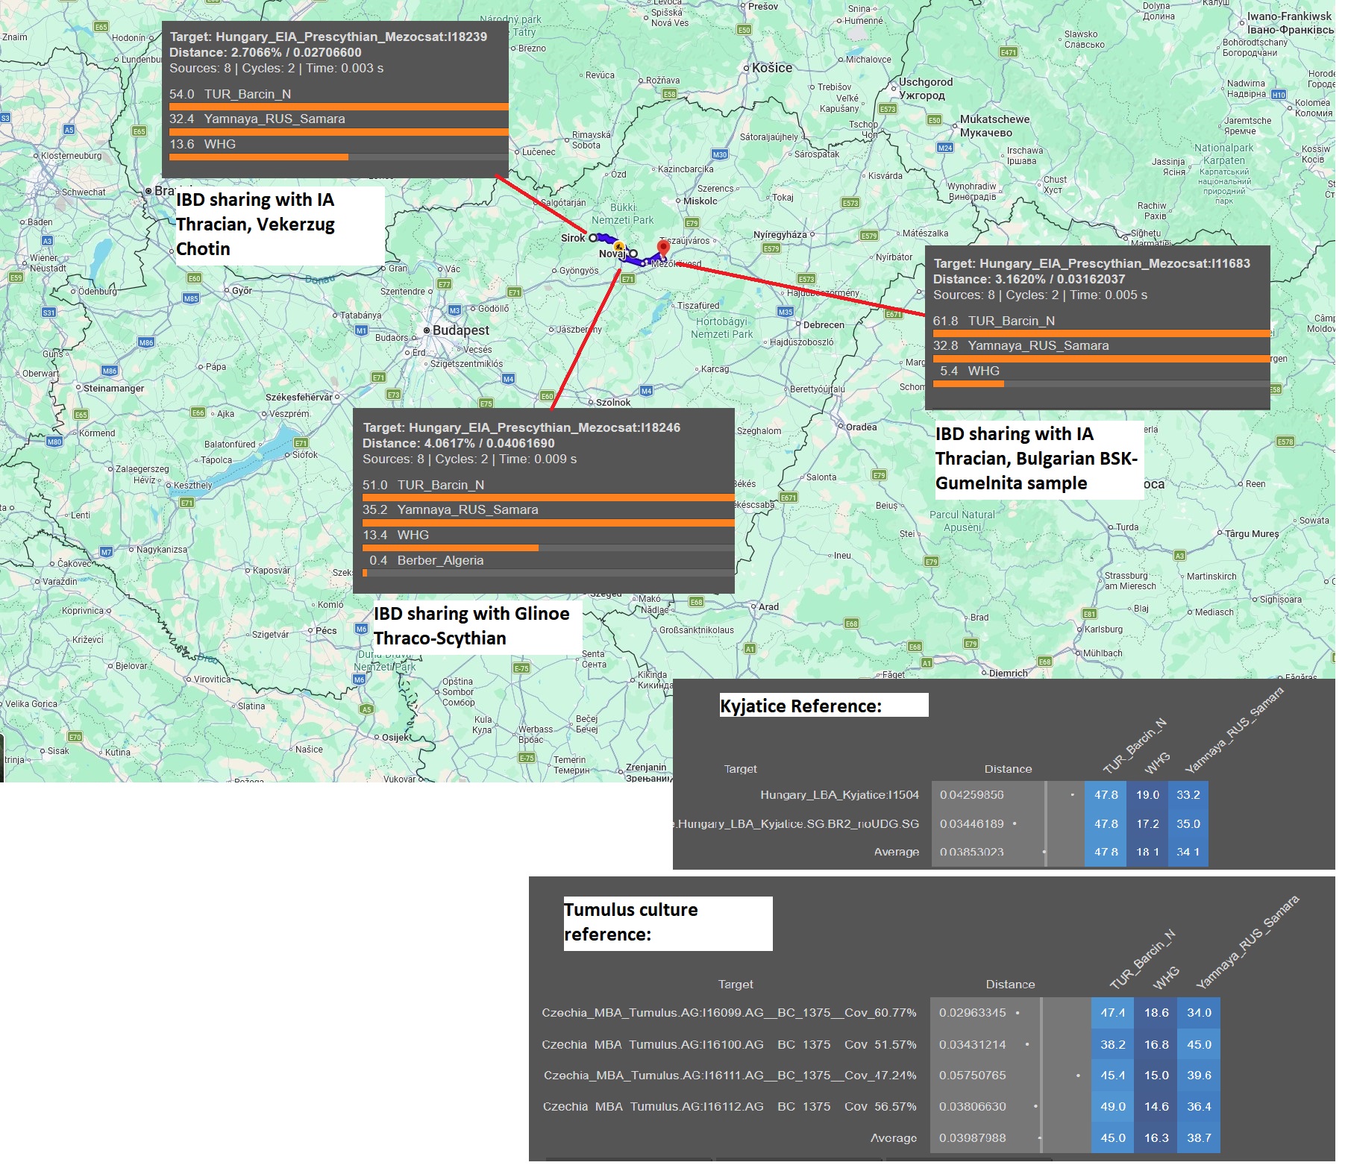Select the Sirok route start marker
Image resolution: width=1348 pixels, height=1174 pixels.
pos(593,238)
